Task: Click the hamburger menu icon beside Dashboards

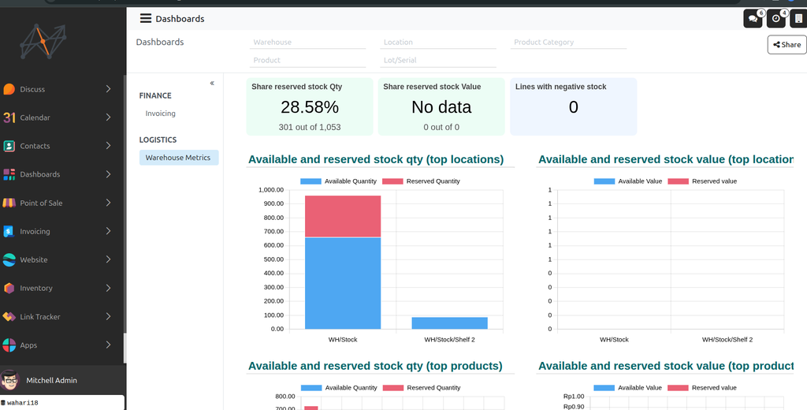Action: tap(146, 18)
